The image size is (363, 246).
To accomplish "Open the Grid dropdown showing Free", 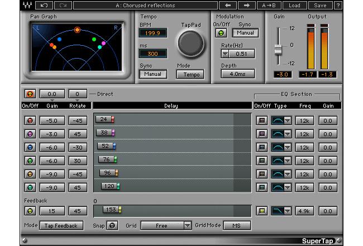I will point(166,225).
